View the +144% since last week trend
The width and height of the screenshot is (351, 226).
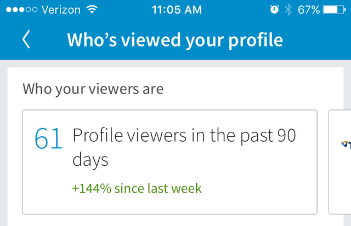(137, 188)
